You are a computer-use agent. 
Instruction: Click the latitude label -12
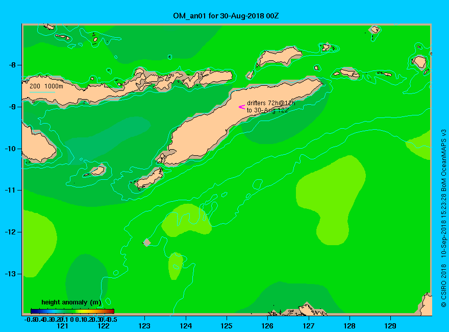pyautogui.click(x=10, y=232)
